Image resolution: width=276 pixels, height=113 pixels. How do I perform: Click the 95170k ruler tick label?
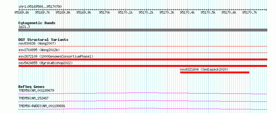[x=105, y=12]
